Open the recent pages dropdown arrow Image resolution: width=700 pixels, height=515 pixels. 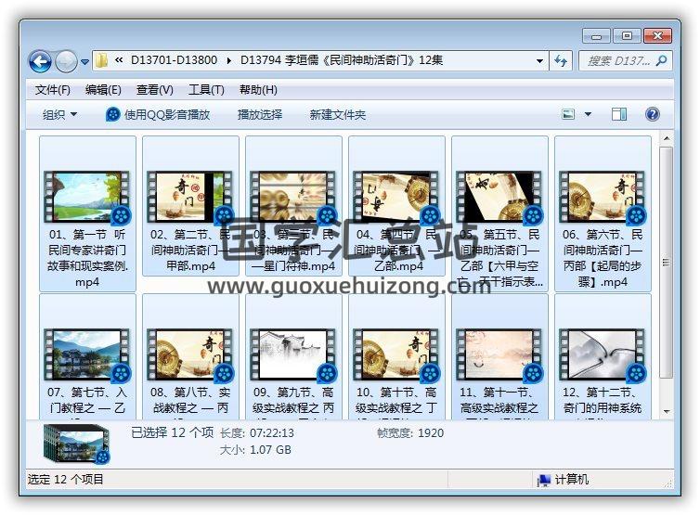(84, 62)
